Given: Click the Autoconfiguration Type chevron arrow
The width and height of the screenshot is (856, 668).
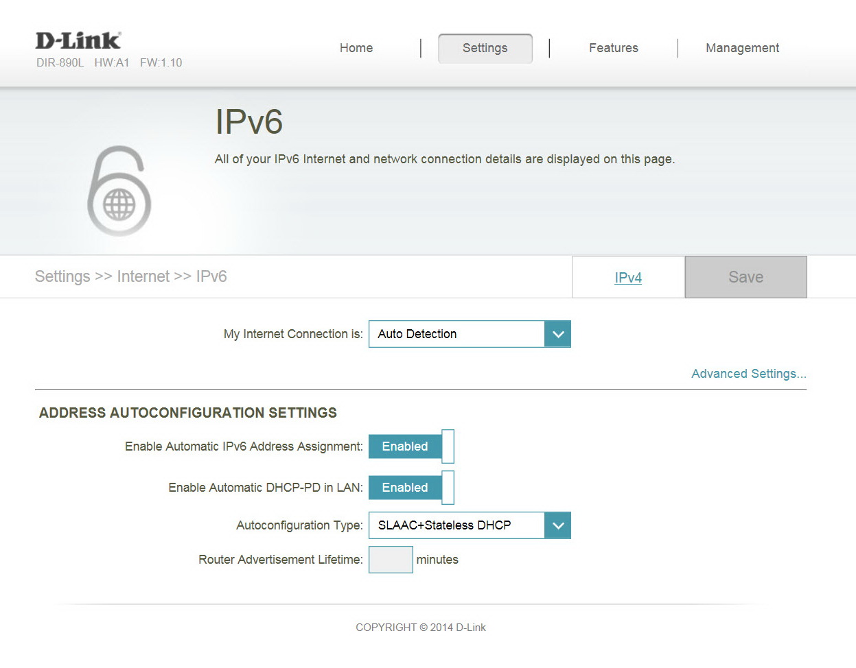Looking at the screenshot, I should point(558,525).
